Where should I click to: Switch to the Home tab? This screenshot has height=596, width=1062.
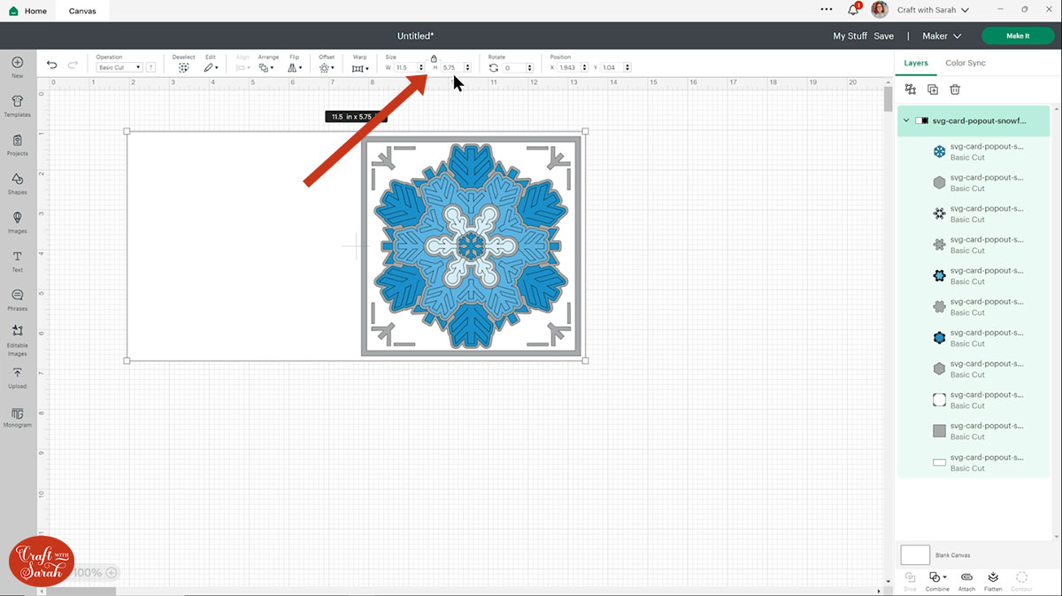pos(28,11)
